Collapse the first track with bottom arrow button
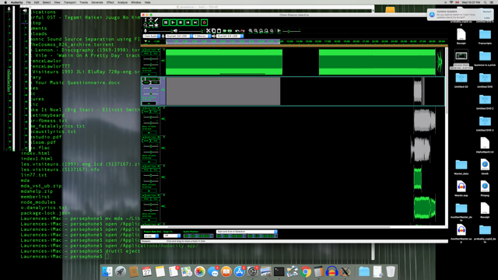The height and width of the screenshot is (280, 498). point(149,75)
